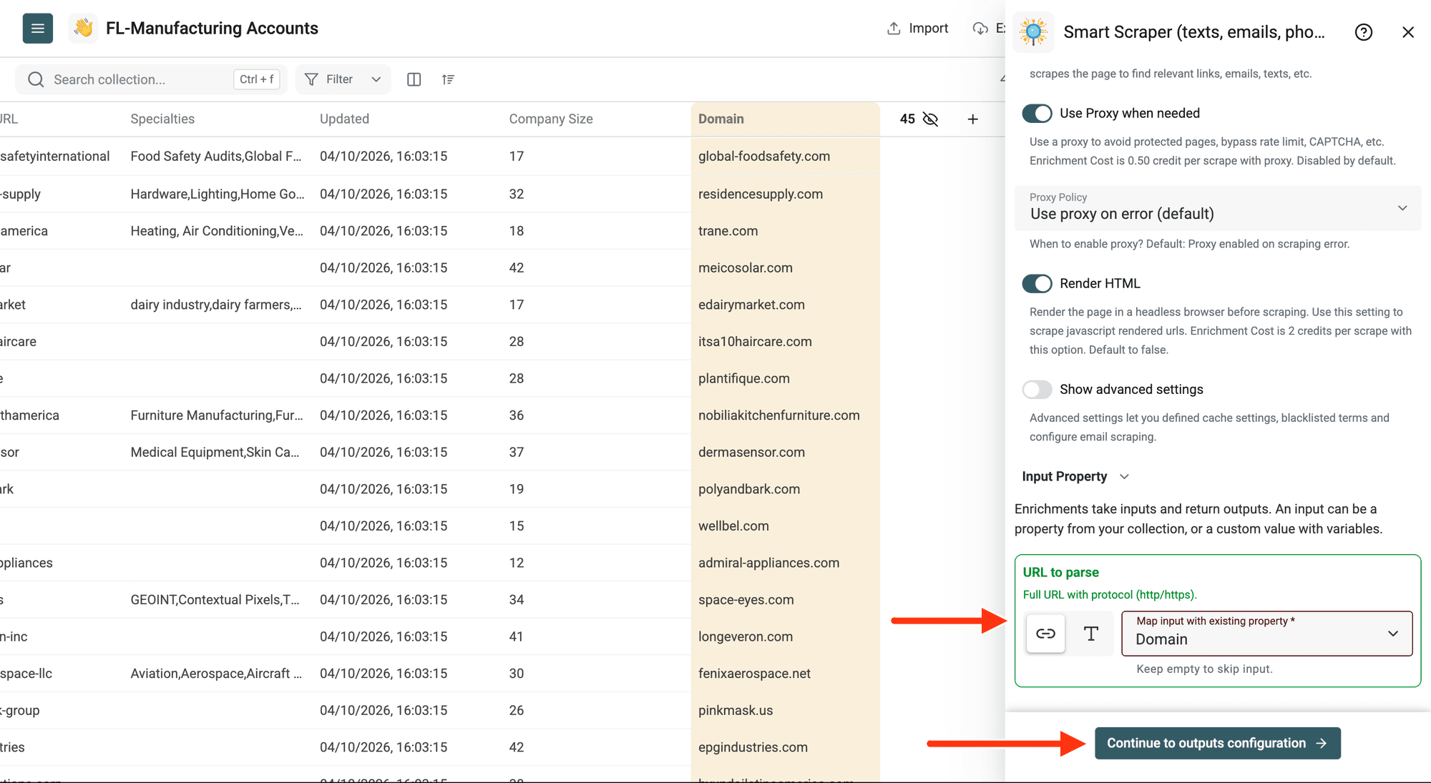Select the space-eyes.com cell

785,600
